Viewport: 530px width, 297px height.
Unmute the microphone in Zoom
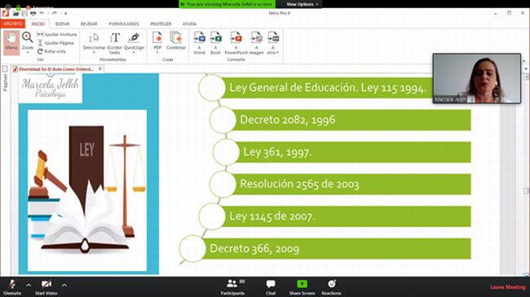(x=12, y=287)
